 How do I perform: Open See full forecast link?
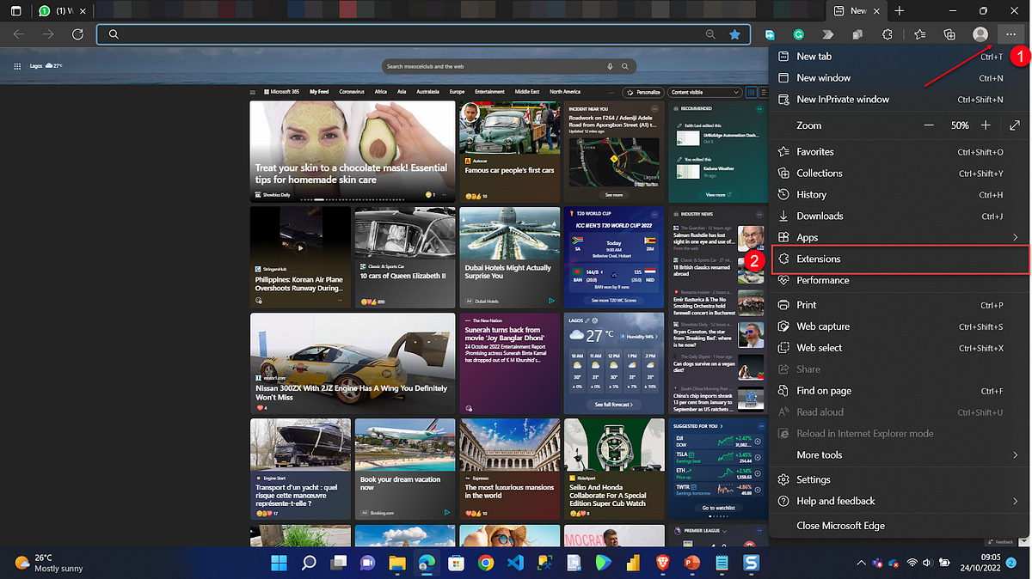pos(614,404)
